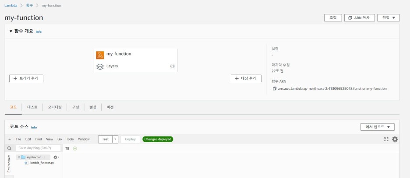The width and height of the screenshot is (410, 178).
Task: Click the green plus new tab icon
Action: pos(75,148)
